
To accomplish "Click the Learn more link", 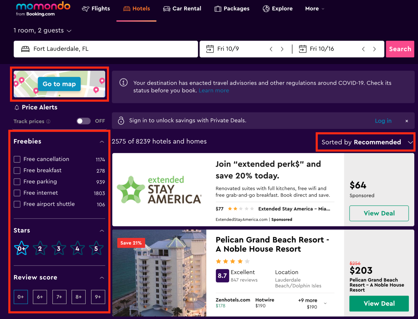I will 214,91.
